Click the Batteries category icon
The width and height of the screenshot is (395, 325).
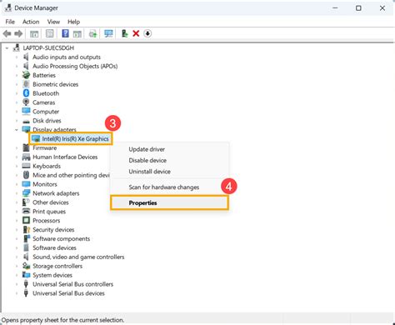[x=26, y=75]
